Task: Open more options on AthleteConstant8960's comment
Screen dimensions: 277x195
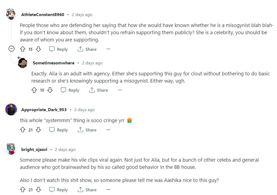Action: coord(108,49)
